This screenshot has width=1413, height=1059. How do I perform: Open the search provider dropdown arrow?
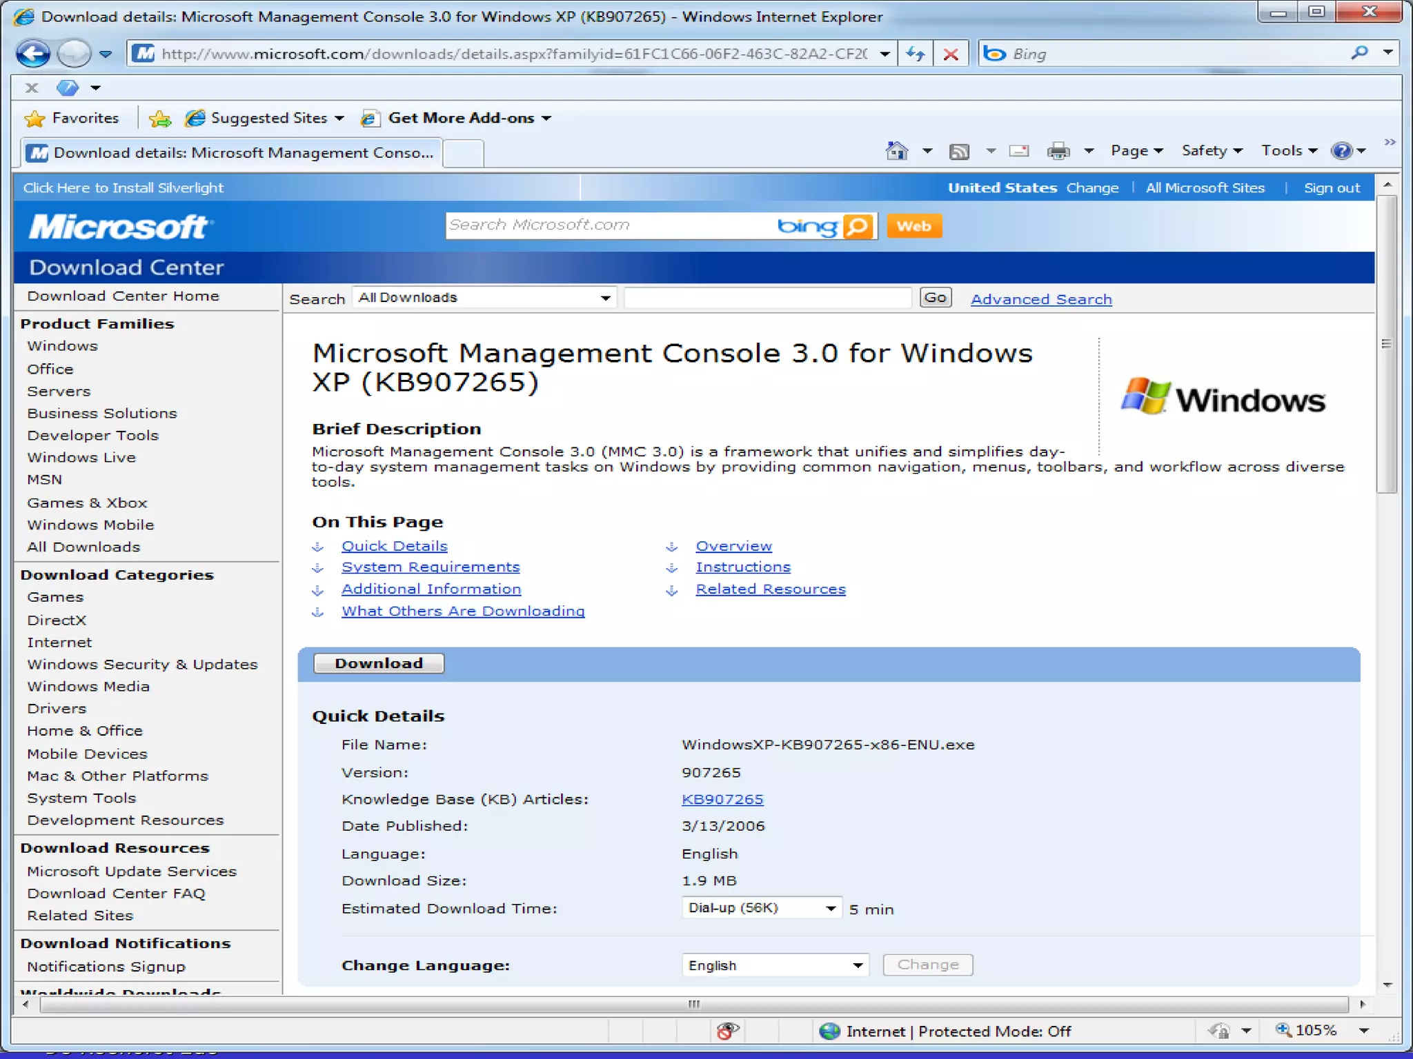point(1388,53)
